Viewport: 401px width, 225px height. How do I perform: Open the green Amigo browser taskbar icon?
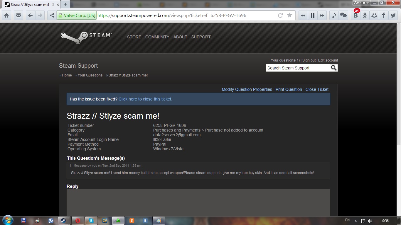[118, 221]
